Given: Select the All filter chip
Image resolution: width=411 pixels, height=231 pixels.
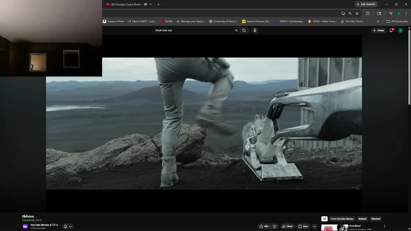Looking at the screenshot, I should 324,219.
